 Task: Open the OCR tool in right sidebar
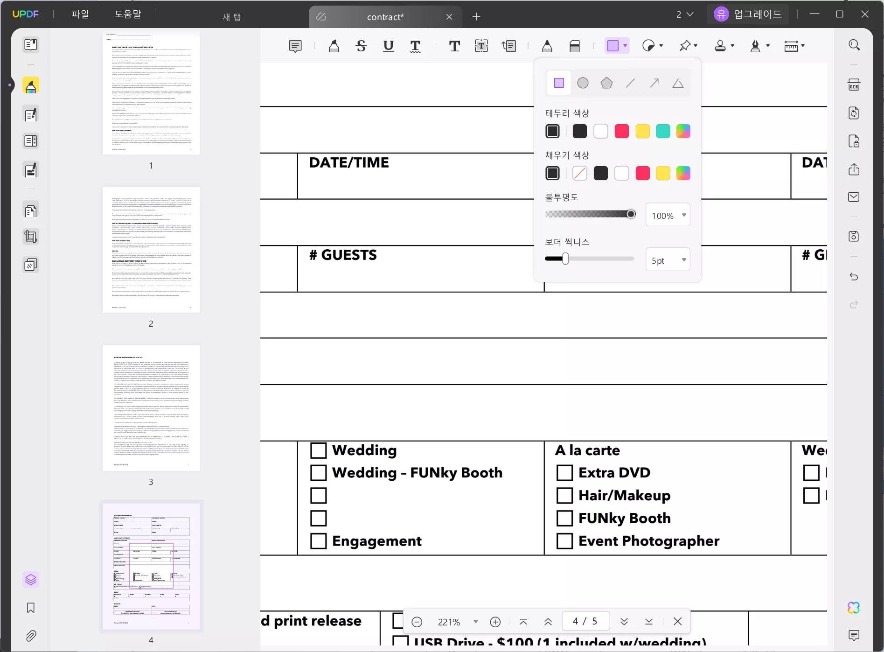[x=854, y=85]
